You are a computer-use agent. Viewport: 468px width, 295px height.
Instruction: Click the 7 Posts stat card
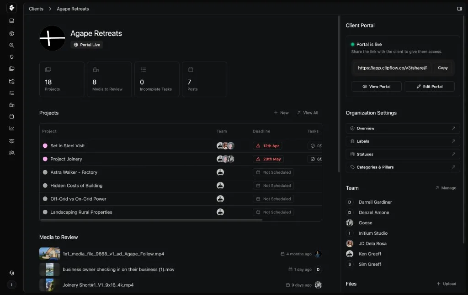pos(204,79)
